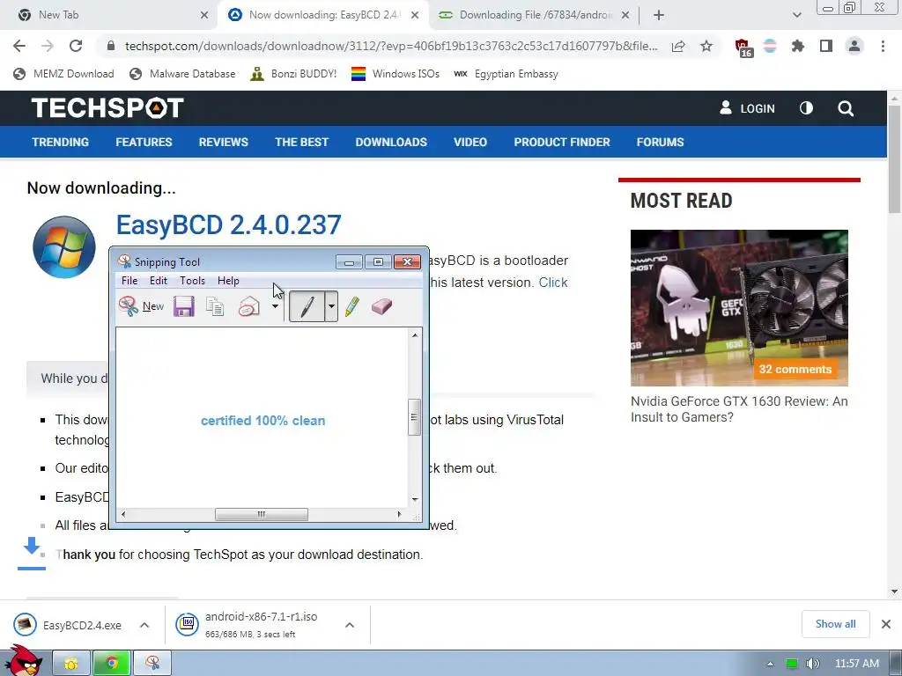902x676 pixels.
Task: Open the Snipping Tool Tools menu
Action: [192, 281]
